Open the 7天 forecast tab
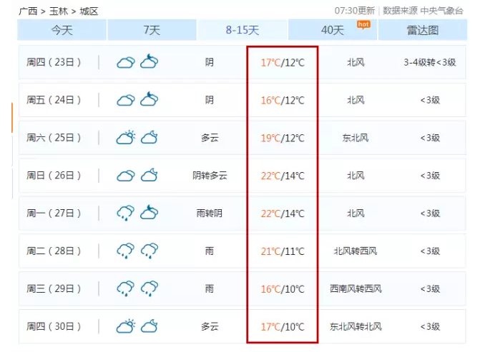Image resolution: width=485 pixels, height=352 pixels. click(152, 30)
